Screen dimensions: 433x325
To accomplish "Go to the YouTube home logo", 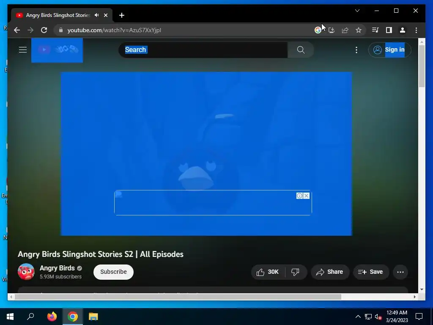I will pos(57,50).
